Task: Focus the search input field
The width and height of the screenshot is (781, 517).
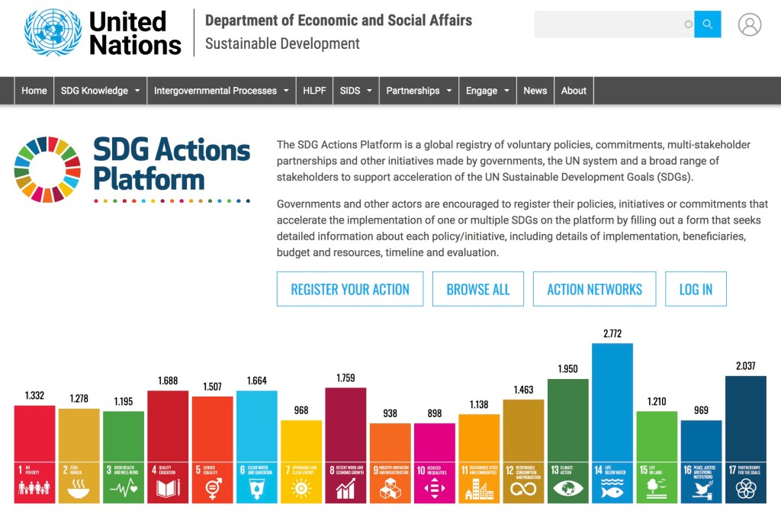Action: [610, 24]
